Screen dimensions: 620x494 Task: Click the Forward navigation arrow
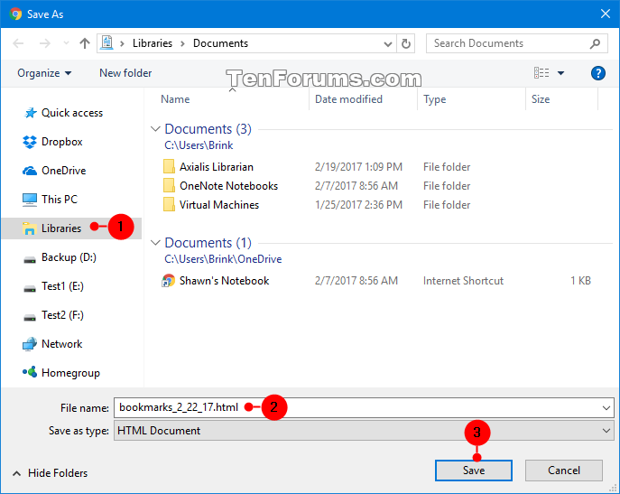pyautogui.click(x=45, y=43)
